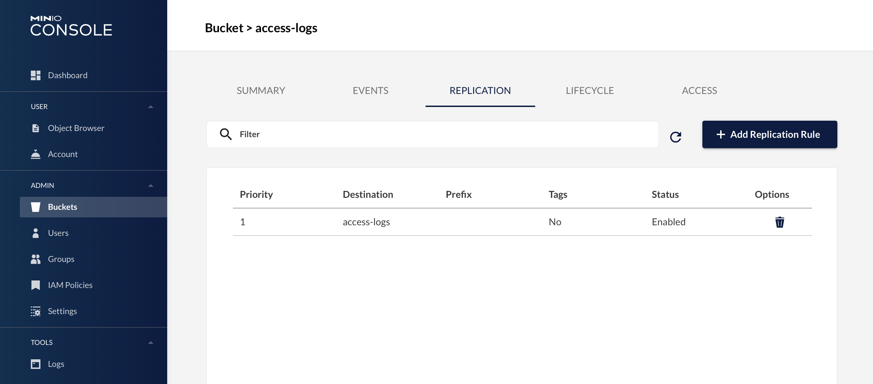Click the Enabled status cell
This screenshot has width=873, height=384.
(669, 222)
